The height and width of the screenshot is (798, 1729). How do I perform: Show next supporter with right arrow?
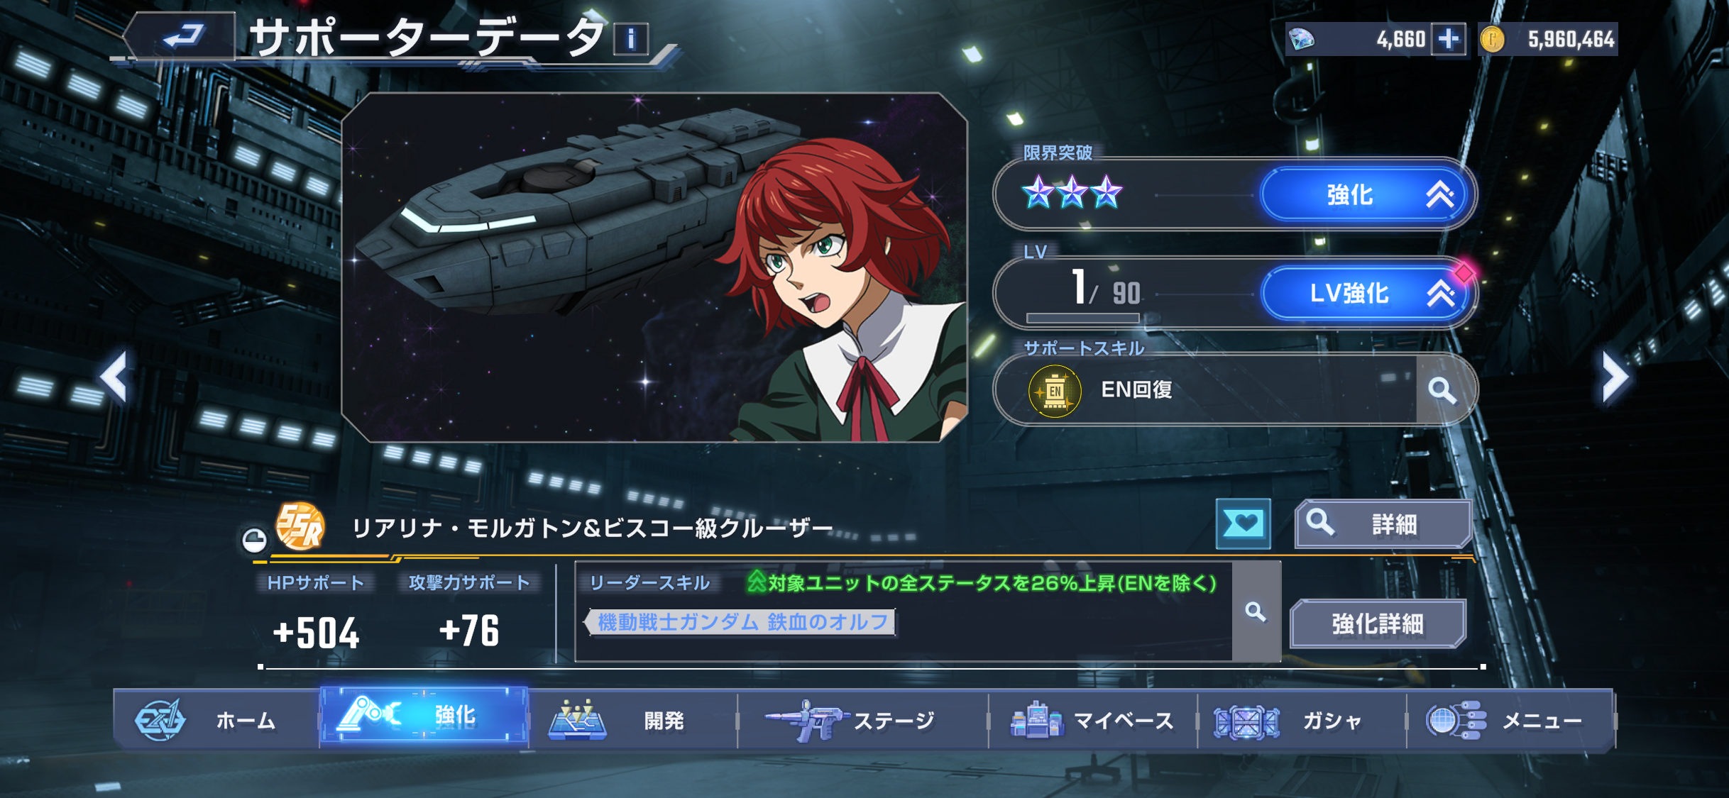1615,377
